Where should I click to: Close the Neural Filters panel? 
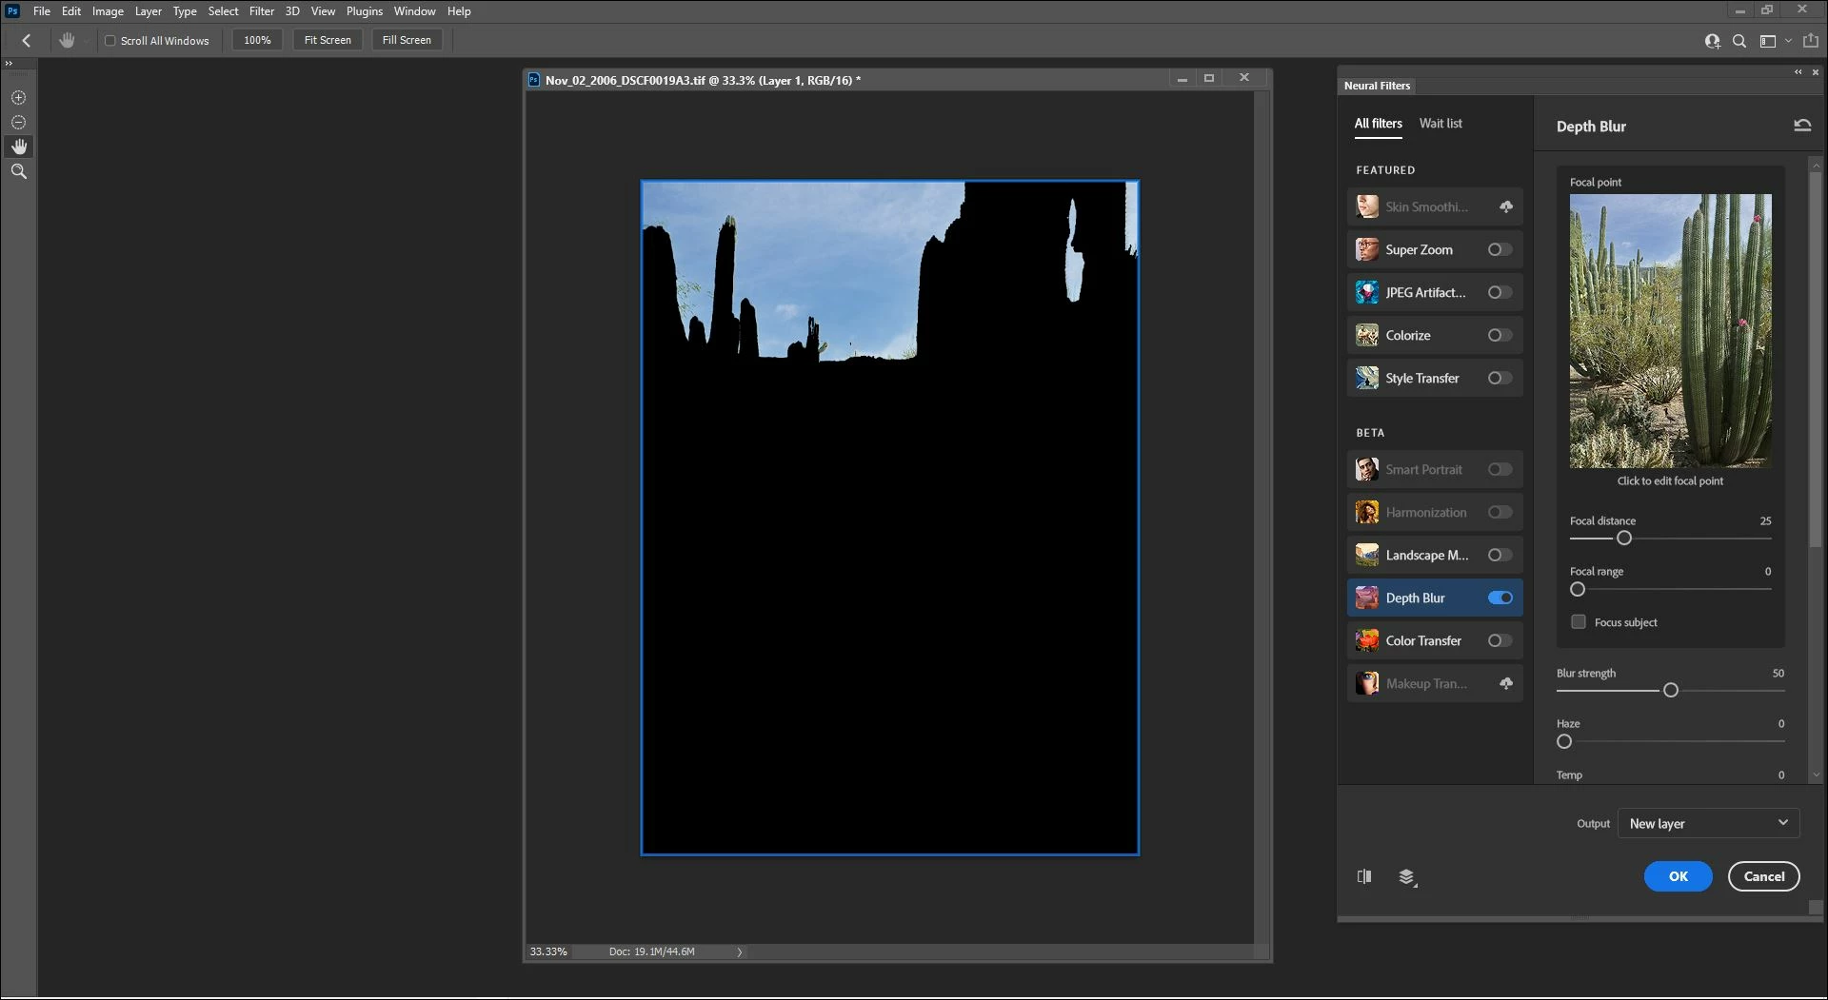pyautogui.click(x=1816, y=72)
